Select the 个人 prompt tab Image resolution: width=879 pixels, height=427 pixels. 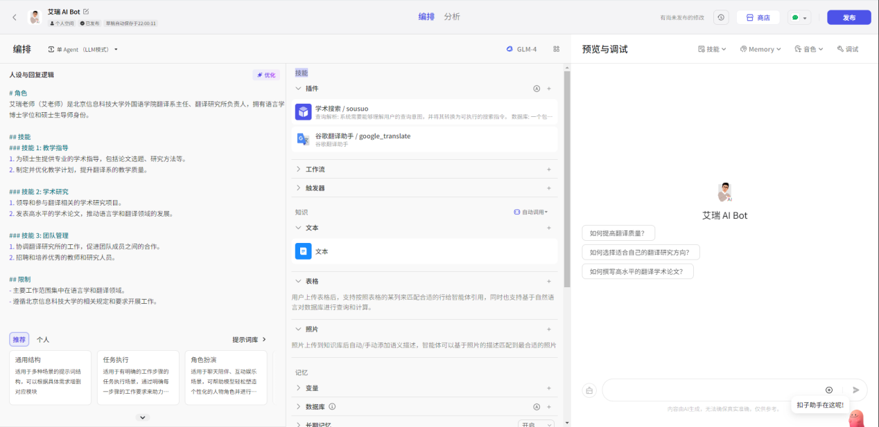coord(43,340)
